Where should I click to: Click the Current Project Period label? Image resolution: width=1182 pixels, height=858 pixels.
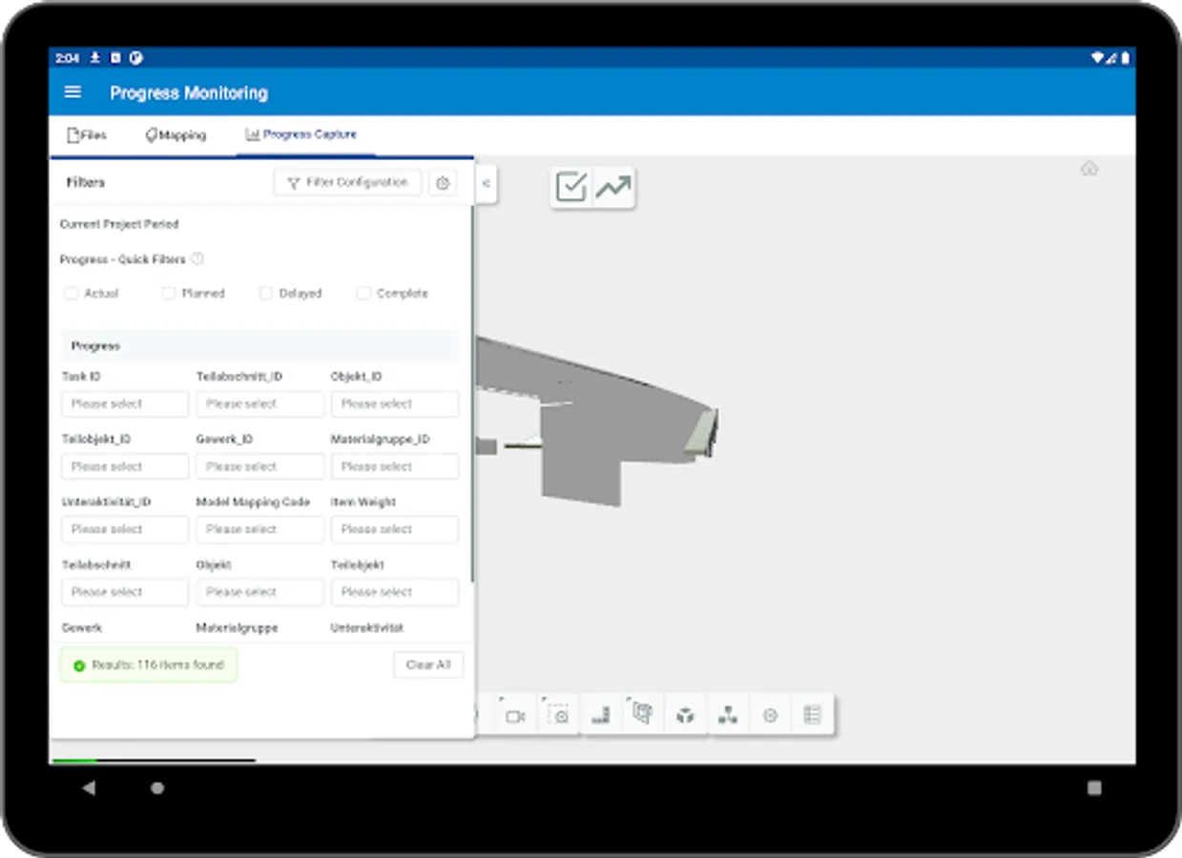click(x=119, y=224)
